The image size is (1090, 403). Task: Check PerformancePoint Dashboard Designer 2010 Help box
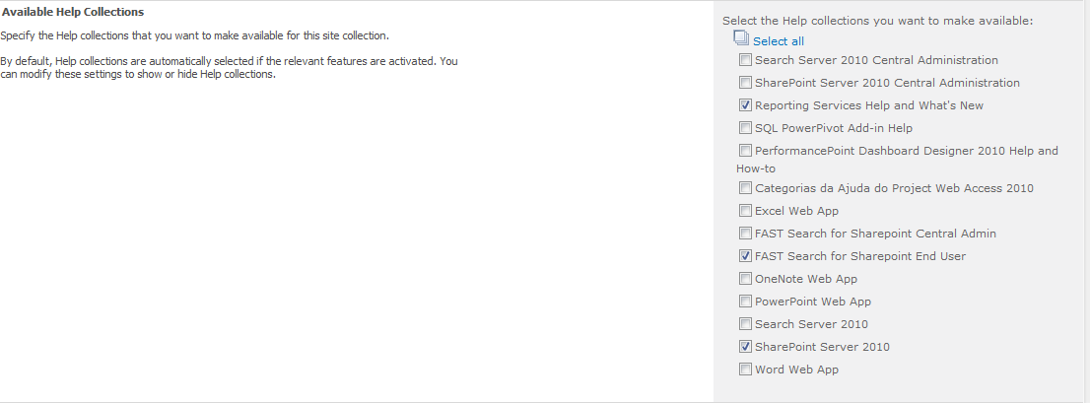745,151
